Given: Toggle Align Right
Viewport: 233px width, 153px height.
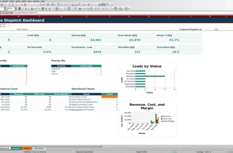Looking at the screenshot, I should point(50,9).
